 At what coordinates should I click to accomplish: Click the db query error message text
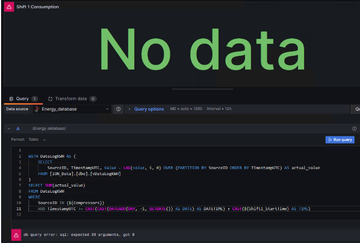pos(79,235)
